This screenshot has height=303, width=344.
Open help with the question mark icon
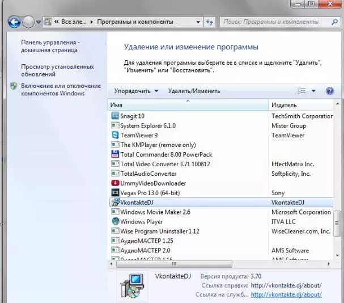pos(330,91)
